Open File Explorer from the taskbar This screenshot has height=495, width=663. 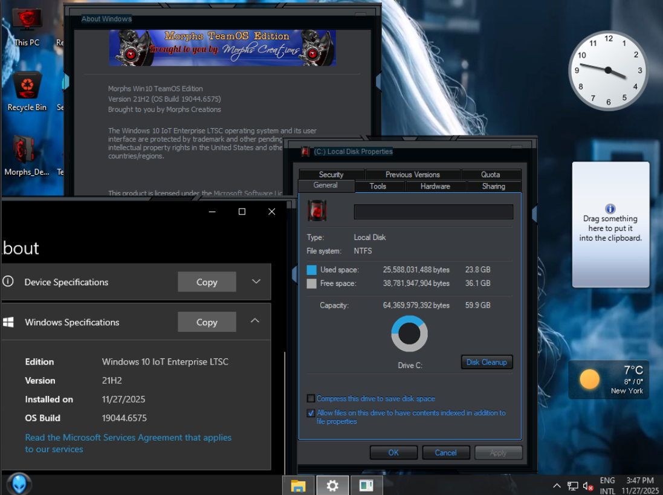[x=299, y=486]
